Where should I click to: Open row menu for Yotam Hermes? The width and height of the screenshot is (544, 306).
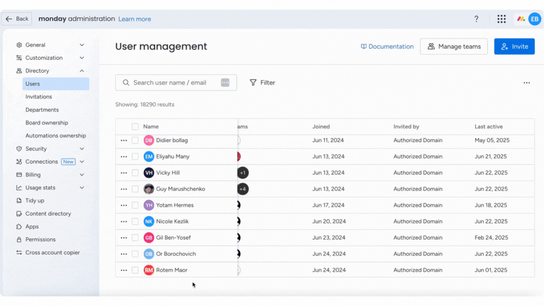[124, 205]
